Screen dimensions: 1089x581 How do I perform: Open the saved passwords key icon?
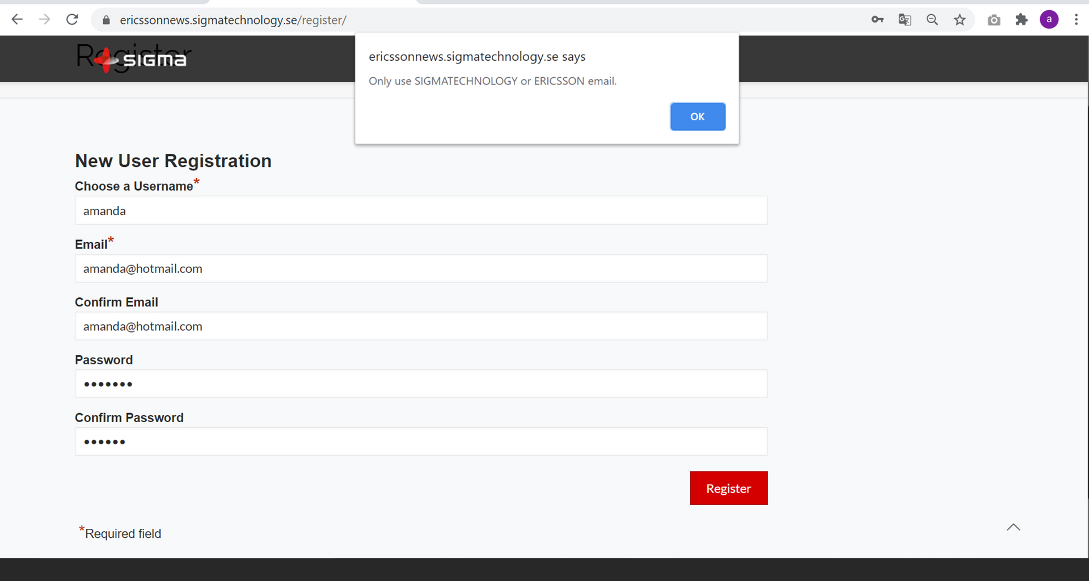pyautogui.click(x=877, y=20)
